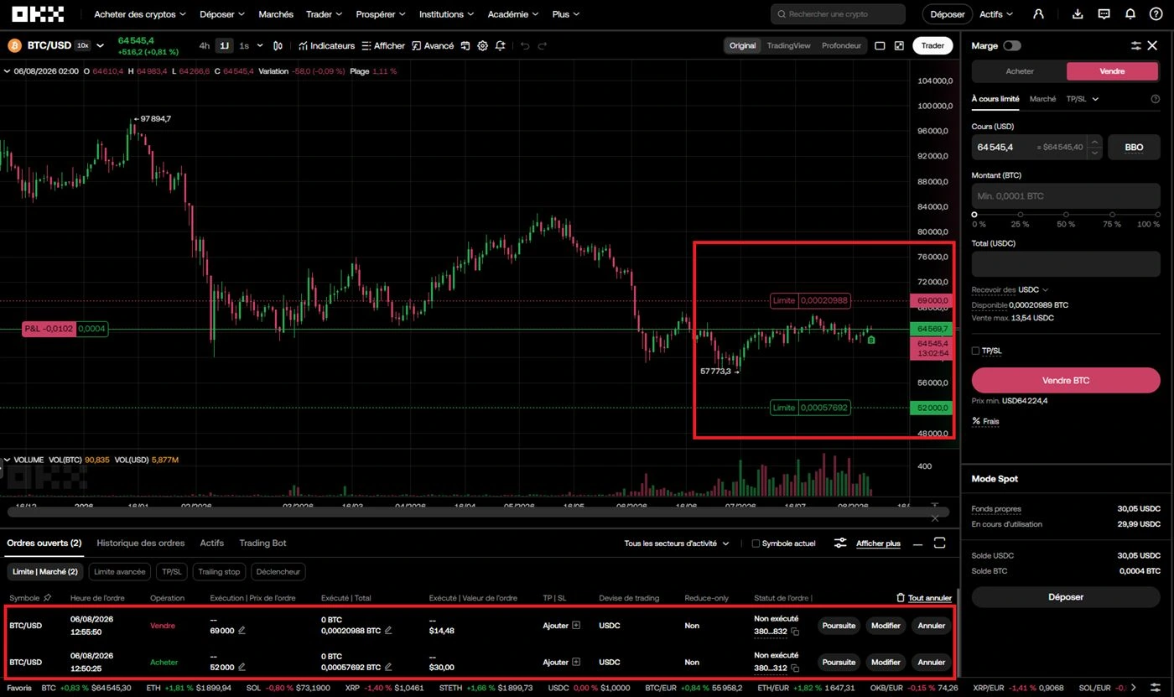Open the Trading Bot tab
The width and height of the screenshot is (1174, 697).
pos(262,544)
